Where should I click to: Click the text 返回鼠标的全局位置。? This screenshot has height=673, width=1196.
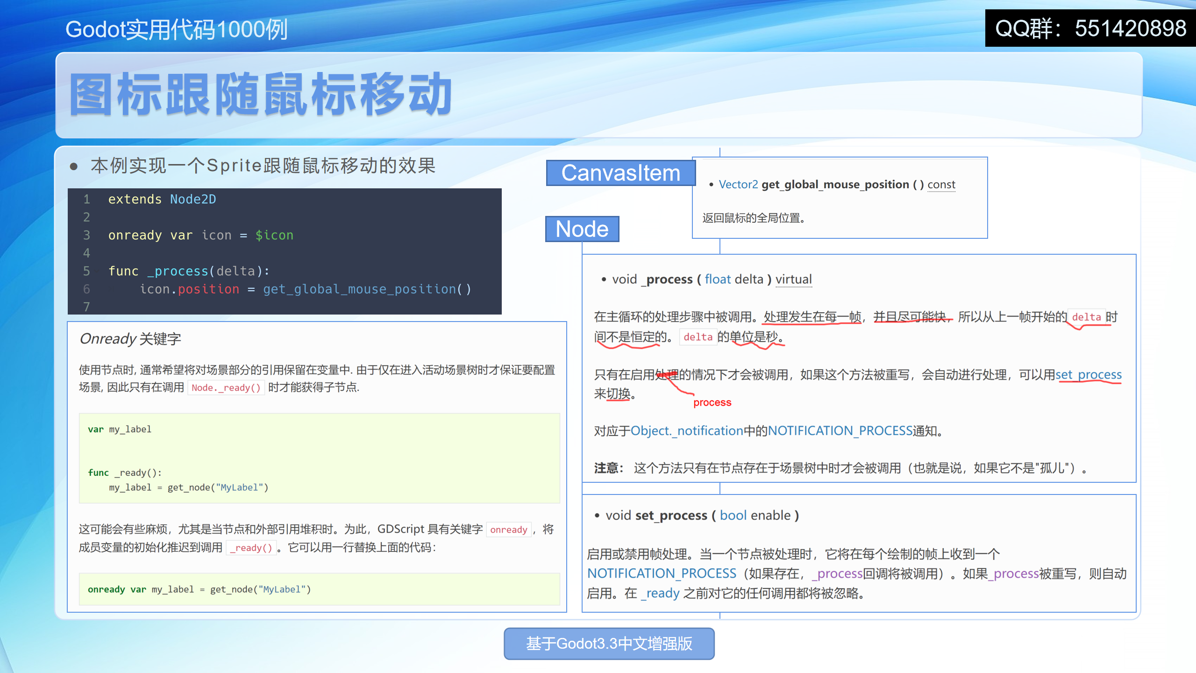tap(754, 218)
